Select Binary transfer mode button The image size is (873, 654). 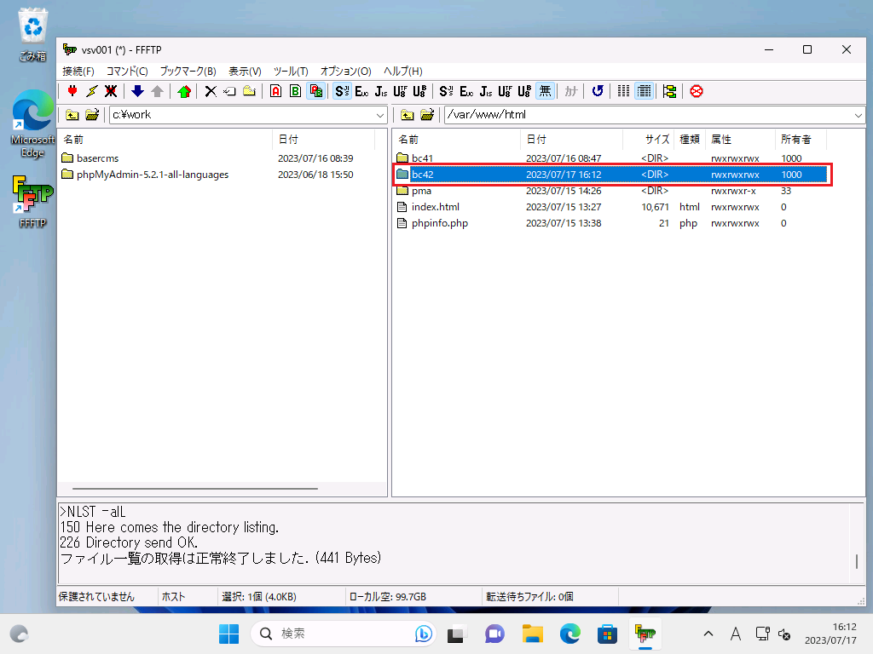[295, 91]
